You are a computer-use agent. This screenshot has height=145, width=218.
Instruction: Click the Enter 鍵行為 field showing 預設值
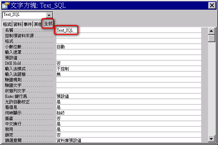tap(129, 96)
